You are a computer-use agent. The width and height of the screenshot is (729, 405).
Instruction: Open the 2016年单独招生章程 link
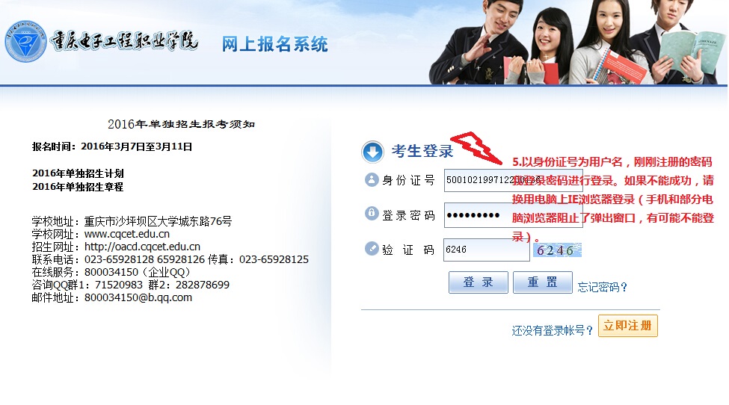point(78,187)
